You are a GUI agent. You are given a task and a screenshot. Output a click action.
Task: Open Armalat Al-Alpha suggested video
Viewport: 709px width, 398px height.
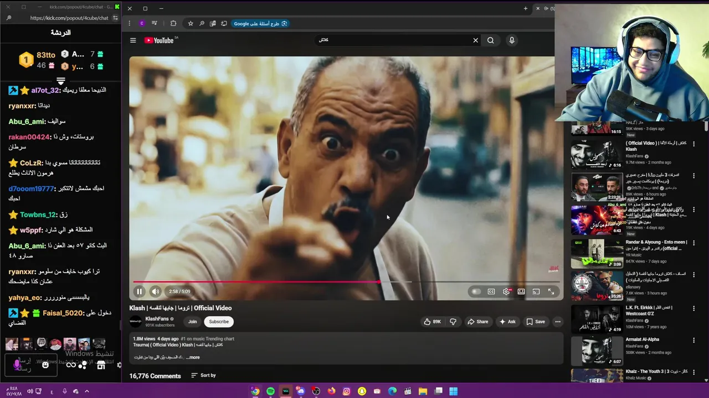click(597, 351)
